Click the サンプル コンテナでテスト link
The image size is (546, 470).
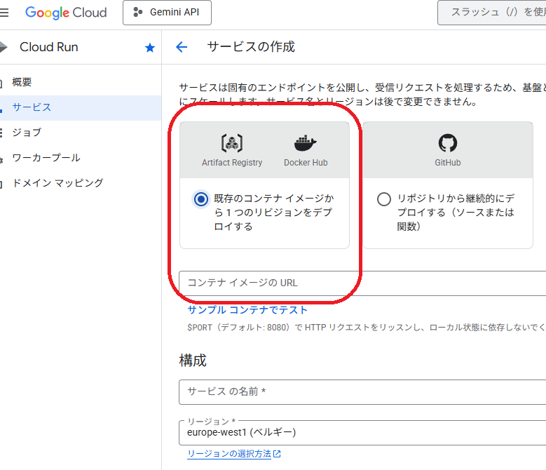pos(247,310)
